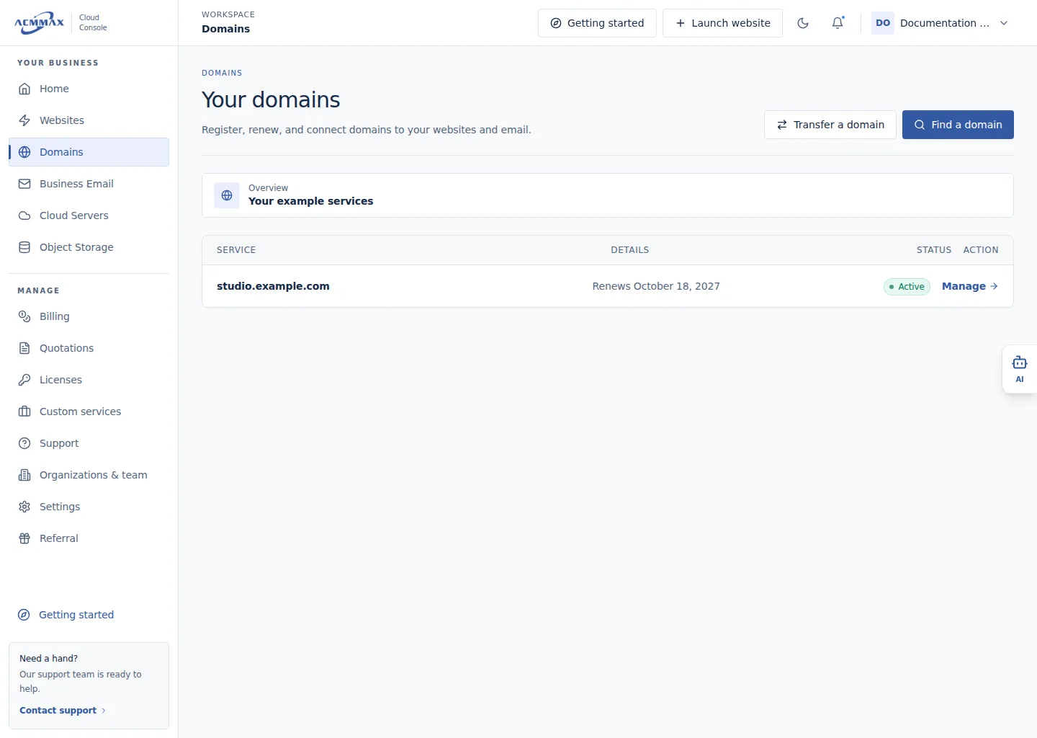Screen dimensions: 1037x738
Task: Open Support page from sidebar
Action: click(x=89, y=443)
